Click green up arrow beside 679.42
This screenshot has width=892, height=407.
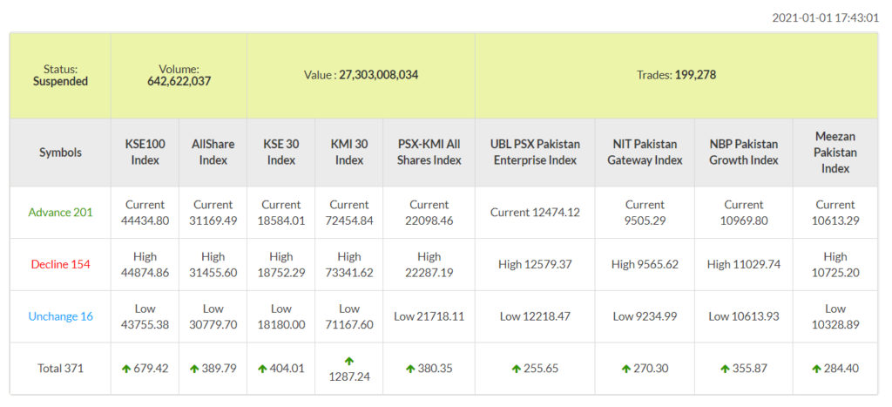pos(126,369)
